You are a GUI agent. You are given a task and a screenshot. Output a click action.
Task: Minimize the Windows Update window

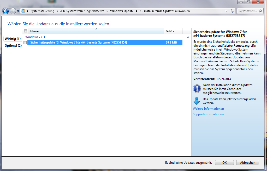pyautogui.click(x=241, y=2)
